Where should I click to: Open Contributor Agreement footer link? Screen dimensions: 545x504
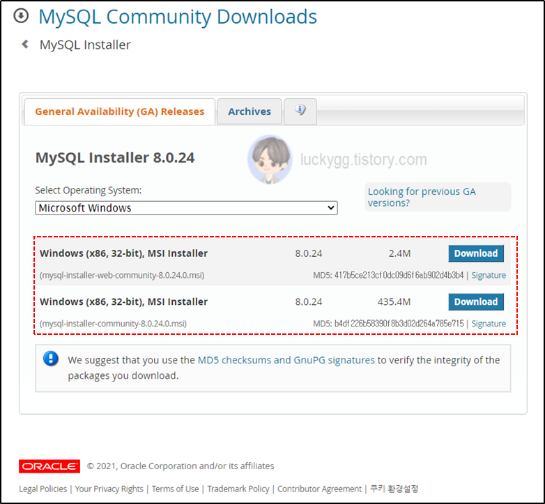pyautogui.click(x=319, y=489)
